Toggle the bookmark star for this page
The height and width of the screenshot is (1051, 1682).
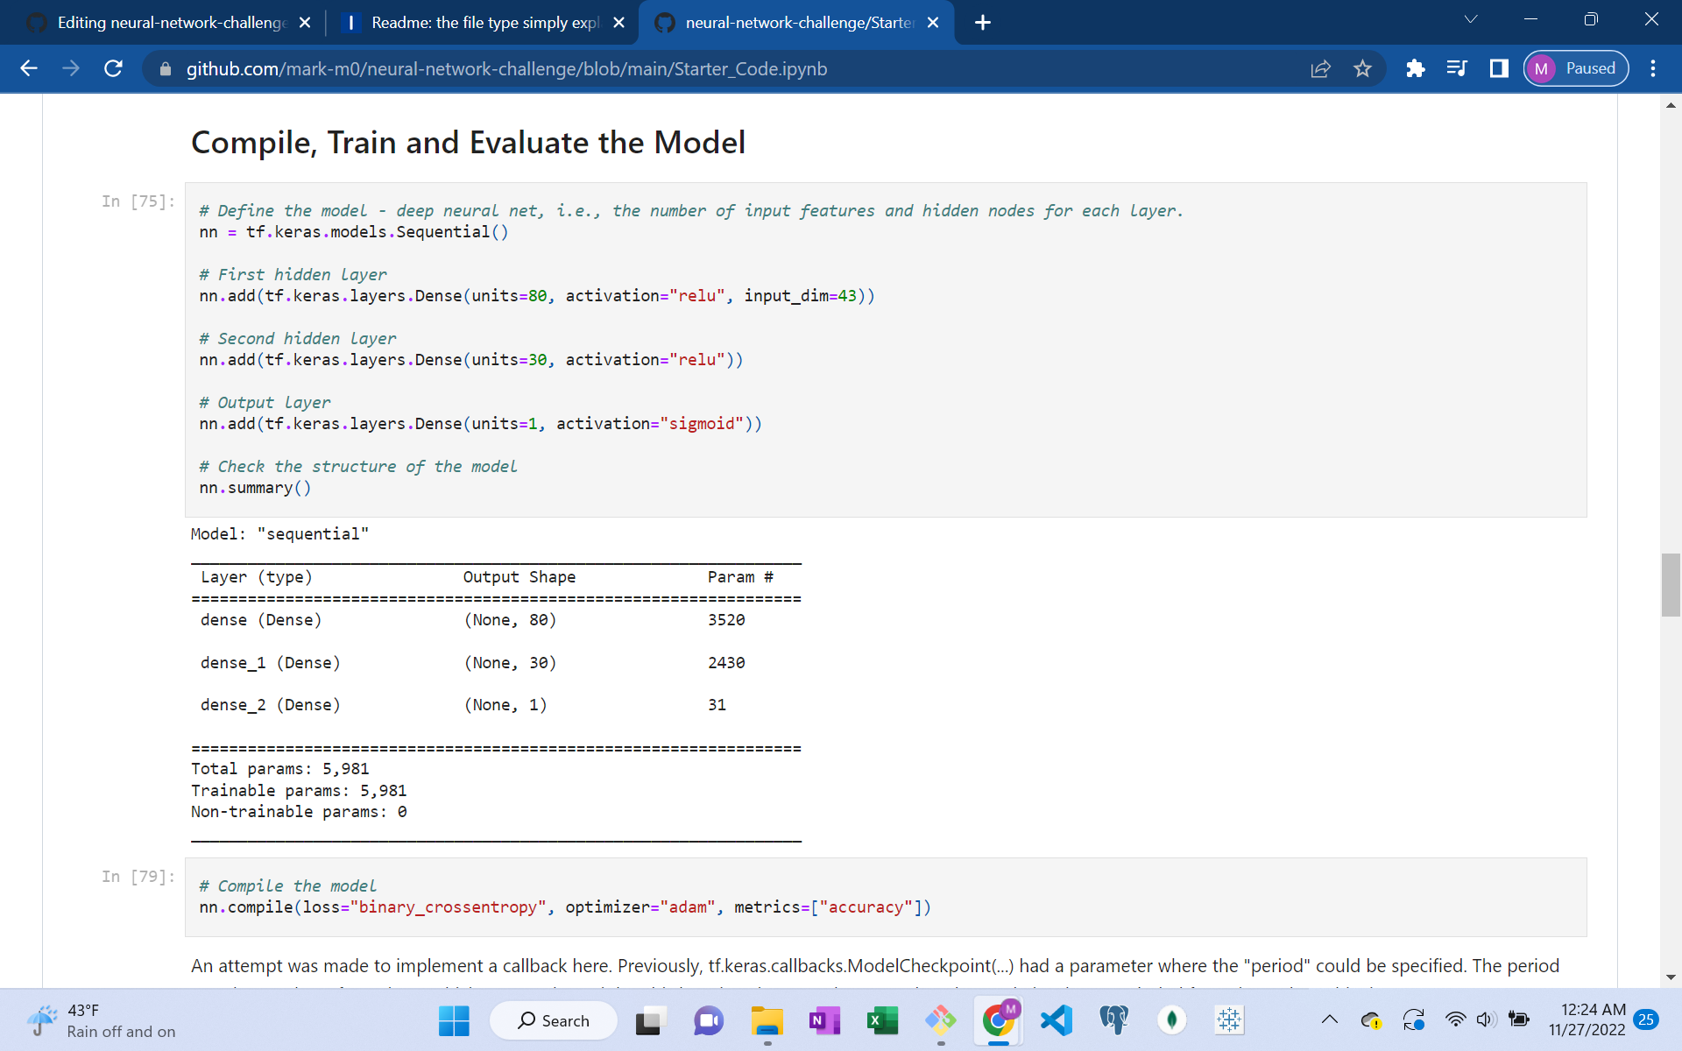click(x=1362, y=68)
